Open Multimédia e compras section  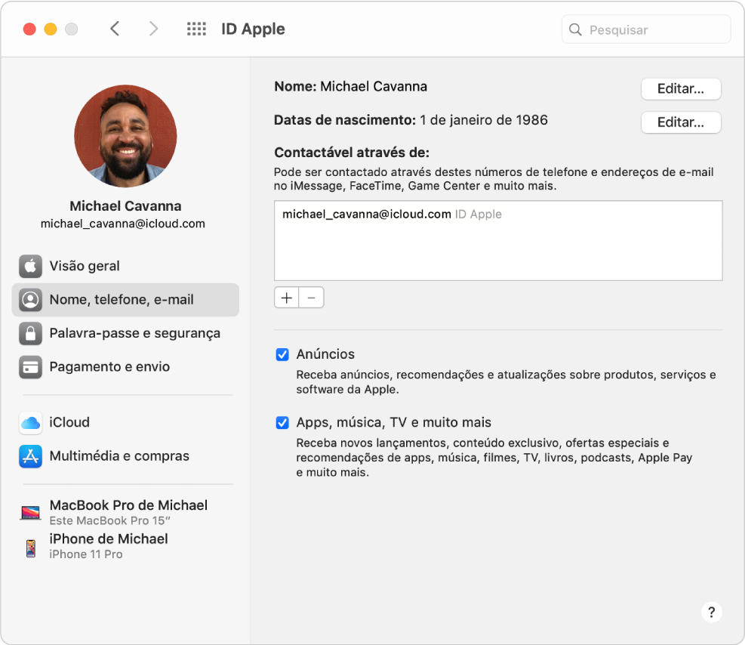click(x=125, y=456)
